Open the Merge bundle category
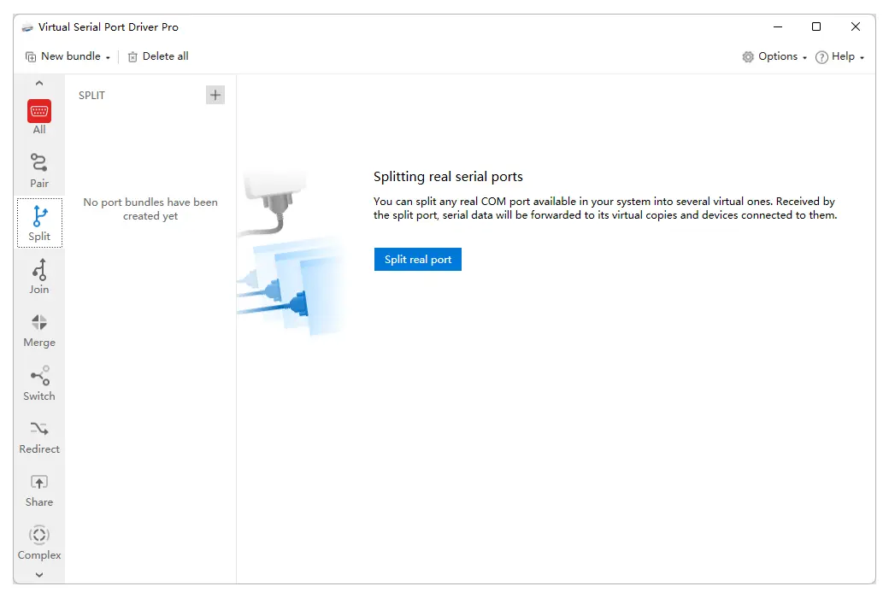The height and width of the screenshot is (598, 889). [x=39, y=331]
